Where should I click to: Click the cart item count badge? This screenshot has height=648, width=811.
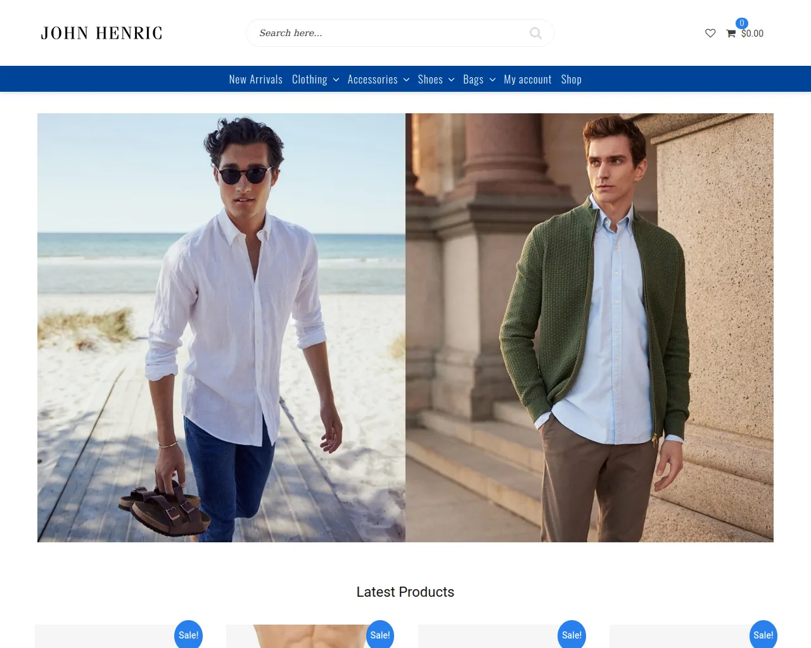click(x=741, y=23)
